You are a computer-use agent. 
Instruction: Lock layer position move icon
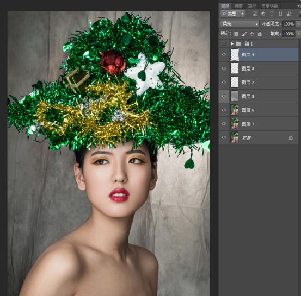pyautogui.click(x=251, y=34)
